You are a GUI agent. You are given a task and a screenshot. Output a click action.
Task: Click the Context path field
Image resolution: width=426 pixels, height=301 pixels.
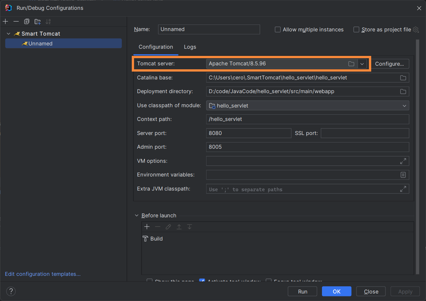(x=308, y=119)
